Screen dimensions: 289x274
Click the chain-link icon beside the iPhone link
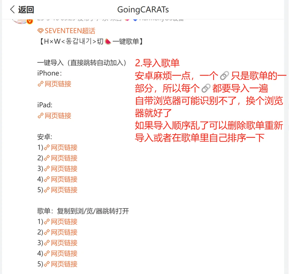[40, 84]
